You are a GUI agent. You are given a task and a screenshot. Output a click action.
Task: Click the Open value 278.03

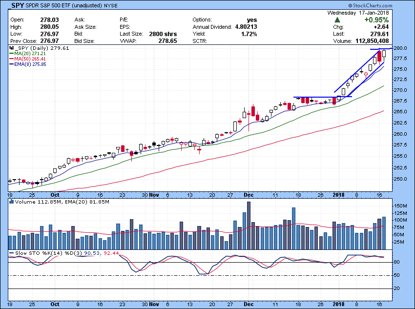(x=49, y=20)
